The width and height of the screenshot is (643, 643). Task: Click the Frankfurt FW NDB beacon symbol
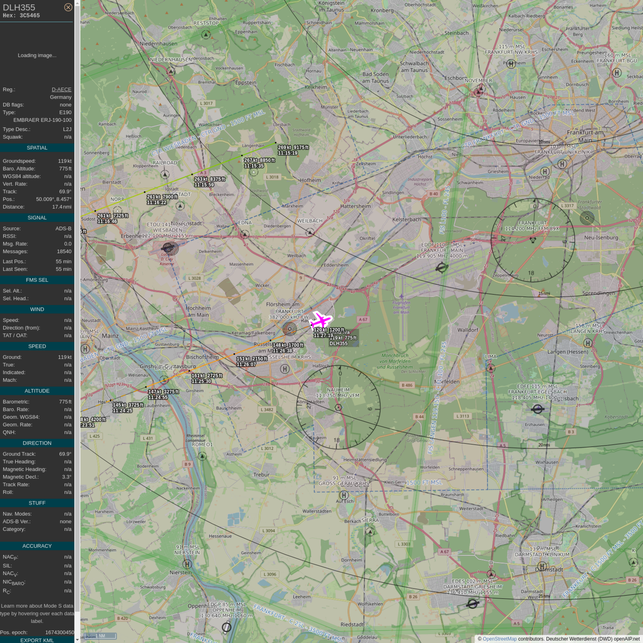point(289,329)
